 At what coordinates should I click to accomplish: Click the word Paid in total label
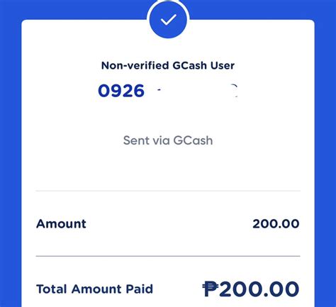140,289
